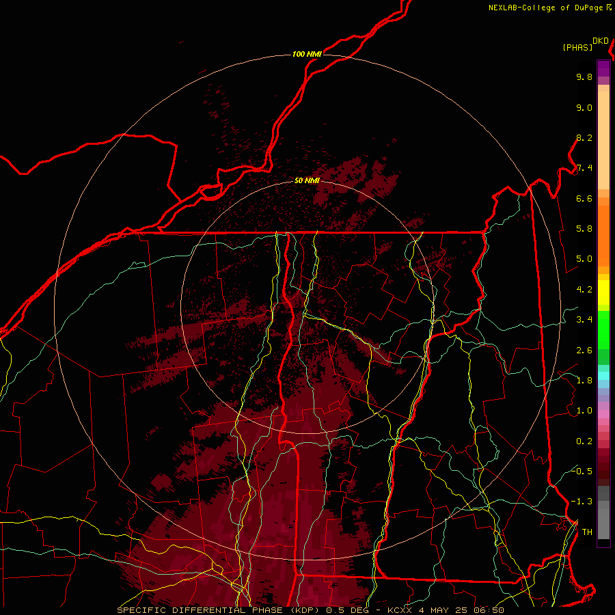The image size is (615, 615).
Task: Select the 0.2 legend value
Action: point(584,441)
